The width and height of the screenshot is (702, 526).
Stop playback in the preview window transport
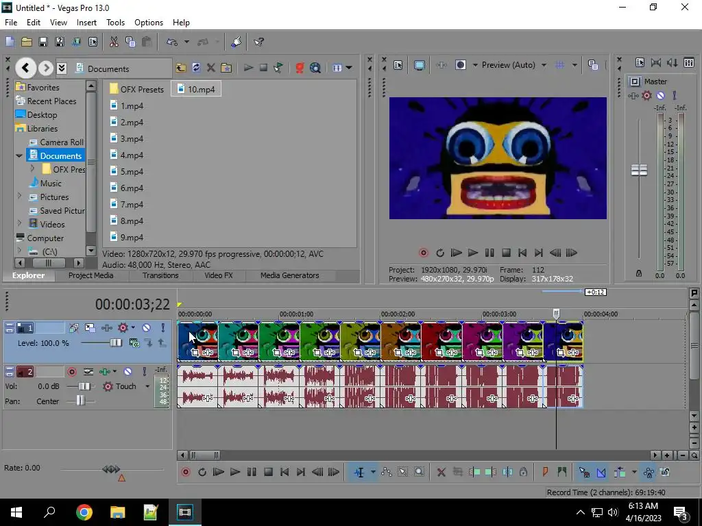(x=506, y=253)
